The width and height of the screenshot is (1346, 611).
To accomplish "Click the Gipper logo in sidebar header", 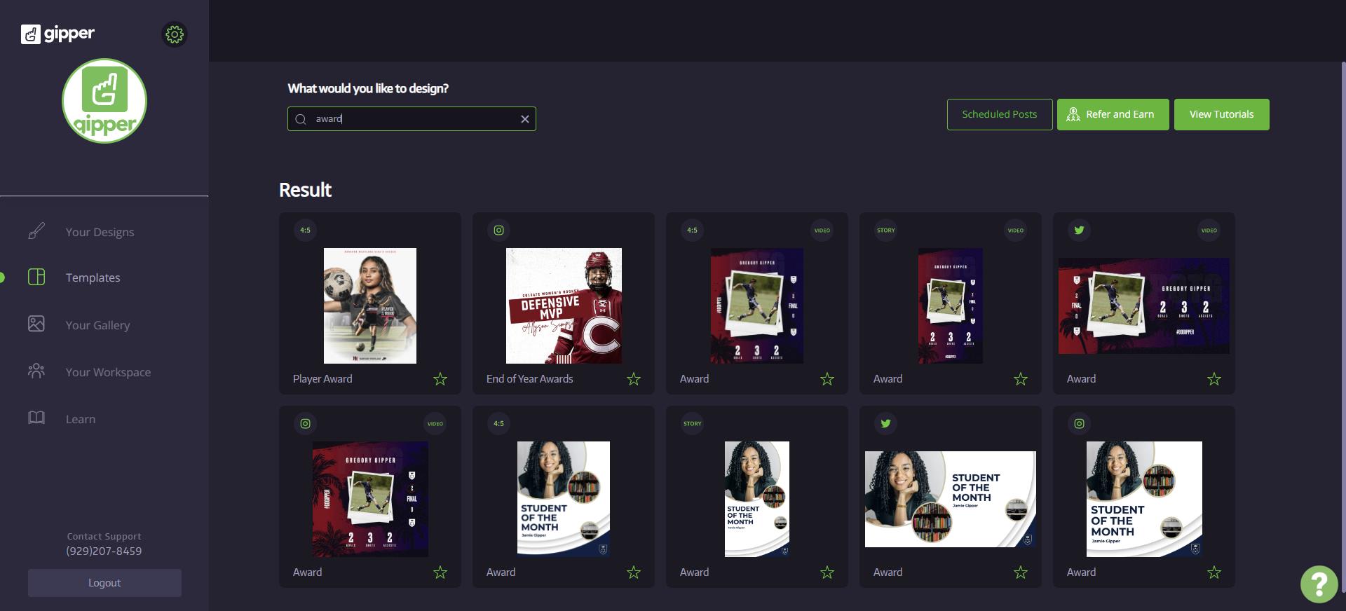I will (57, 34).
